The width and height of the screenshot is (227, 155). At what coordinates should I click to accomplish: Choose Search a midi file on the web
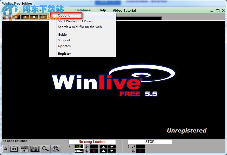tap(79, 27)
